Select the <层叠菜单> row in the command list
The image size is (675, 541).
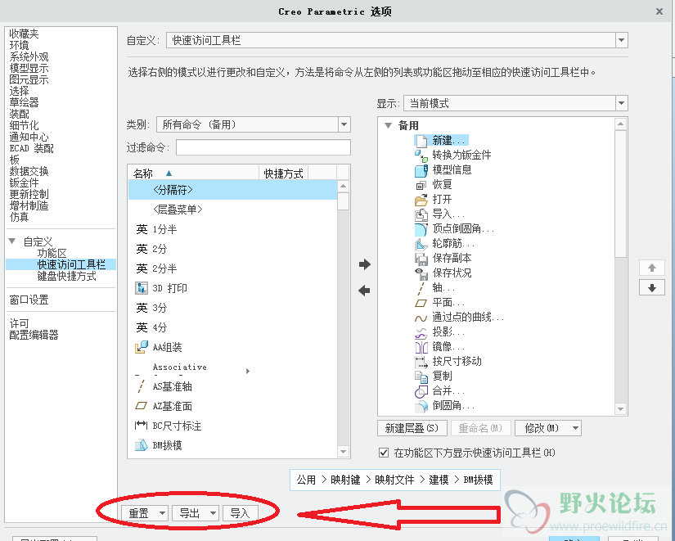point(232,210)
